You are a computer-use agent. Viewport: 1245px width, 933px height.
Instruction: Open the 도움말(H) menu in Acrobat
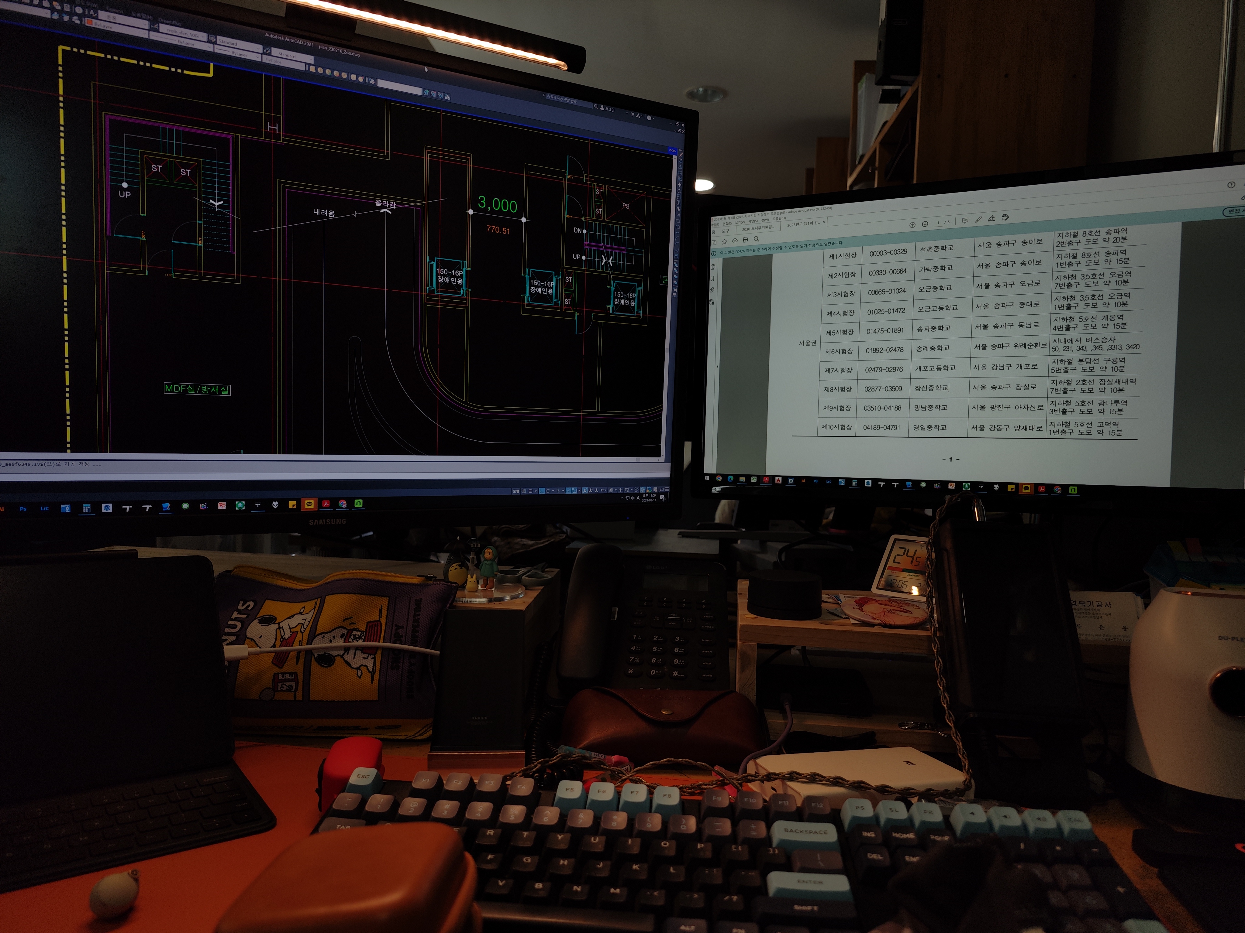tap(780, 219)
